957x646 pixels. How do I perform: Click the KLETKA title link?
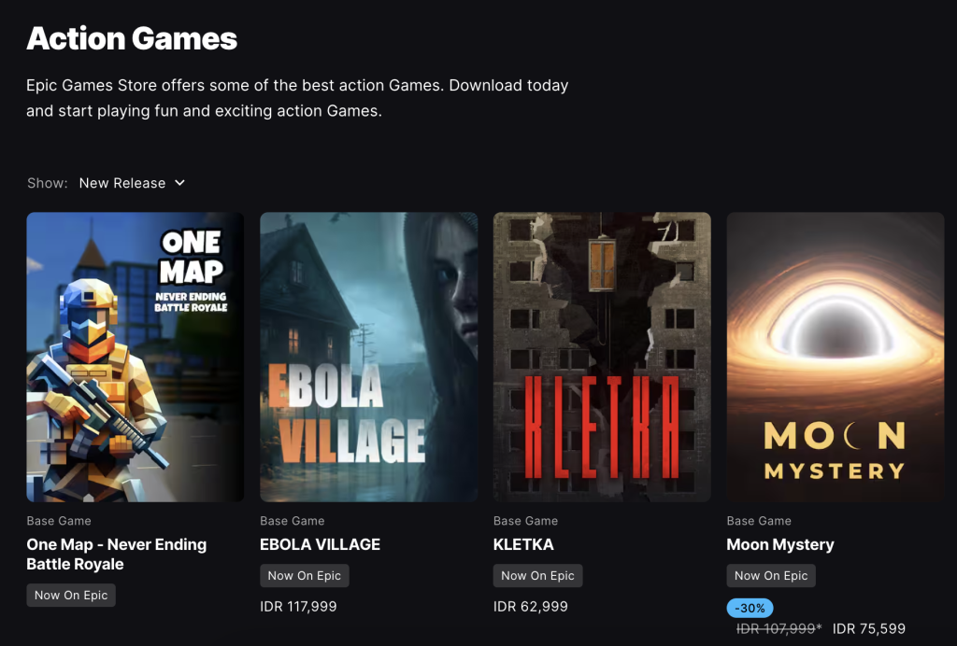[x=523, y=544]
